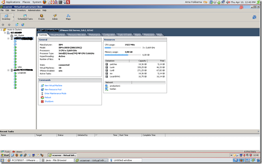
Task: Click Enter Maintenance Mode command
Action: pyautogui.click(x=55, y=93)
